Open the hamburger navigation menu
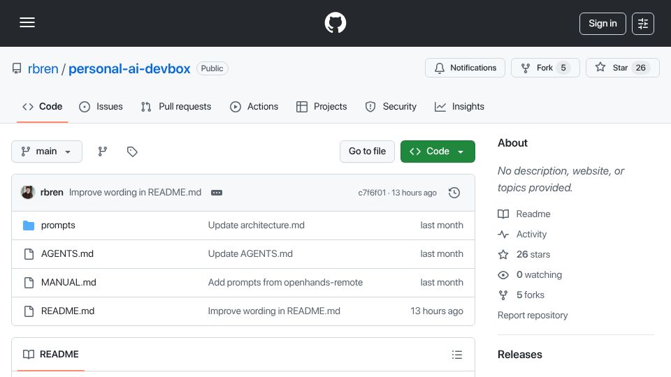The image size is (671, 377). tap(27, 22)
